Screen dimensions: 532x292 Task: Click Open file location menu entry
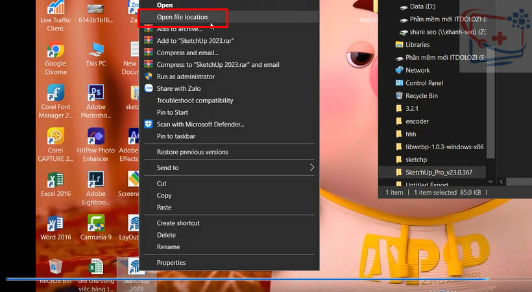(x=182, y=17)
